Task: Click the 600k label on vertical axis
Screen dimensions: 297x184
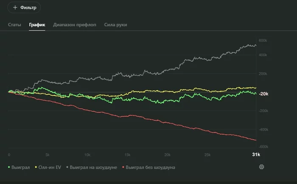Action: click(x=263, y=41)
